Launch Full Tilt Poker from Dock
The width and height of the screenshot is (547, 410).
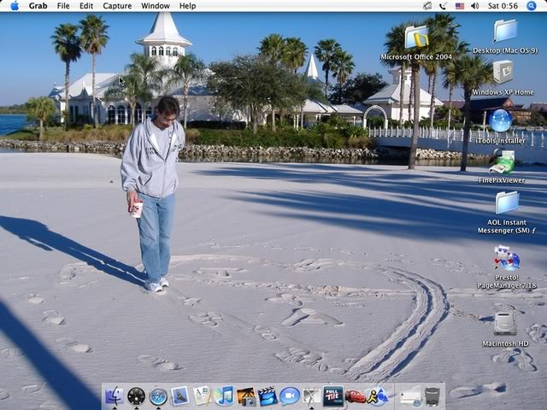point(333,396)
